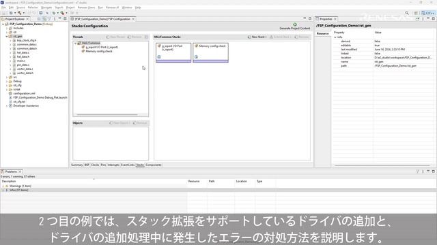Select pin_data.c file

click(23, 65)
